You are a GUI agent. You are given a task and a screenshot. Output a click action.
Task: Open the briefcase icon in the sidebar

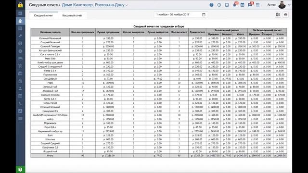20,74
